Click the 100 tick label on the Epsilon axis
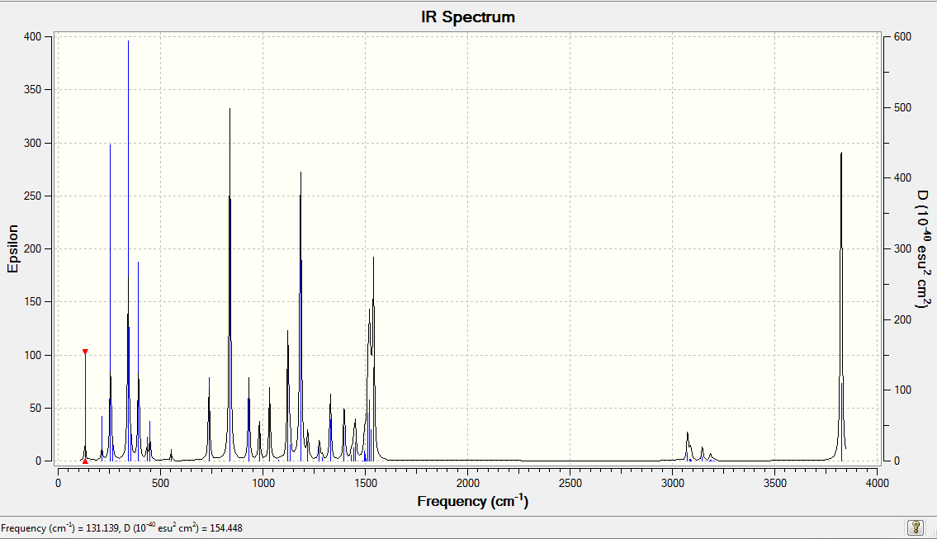Viewport: 937px width, 539px height. click(33, 355)
